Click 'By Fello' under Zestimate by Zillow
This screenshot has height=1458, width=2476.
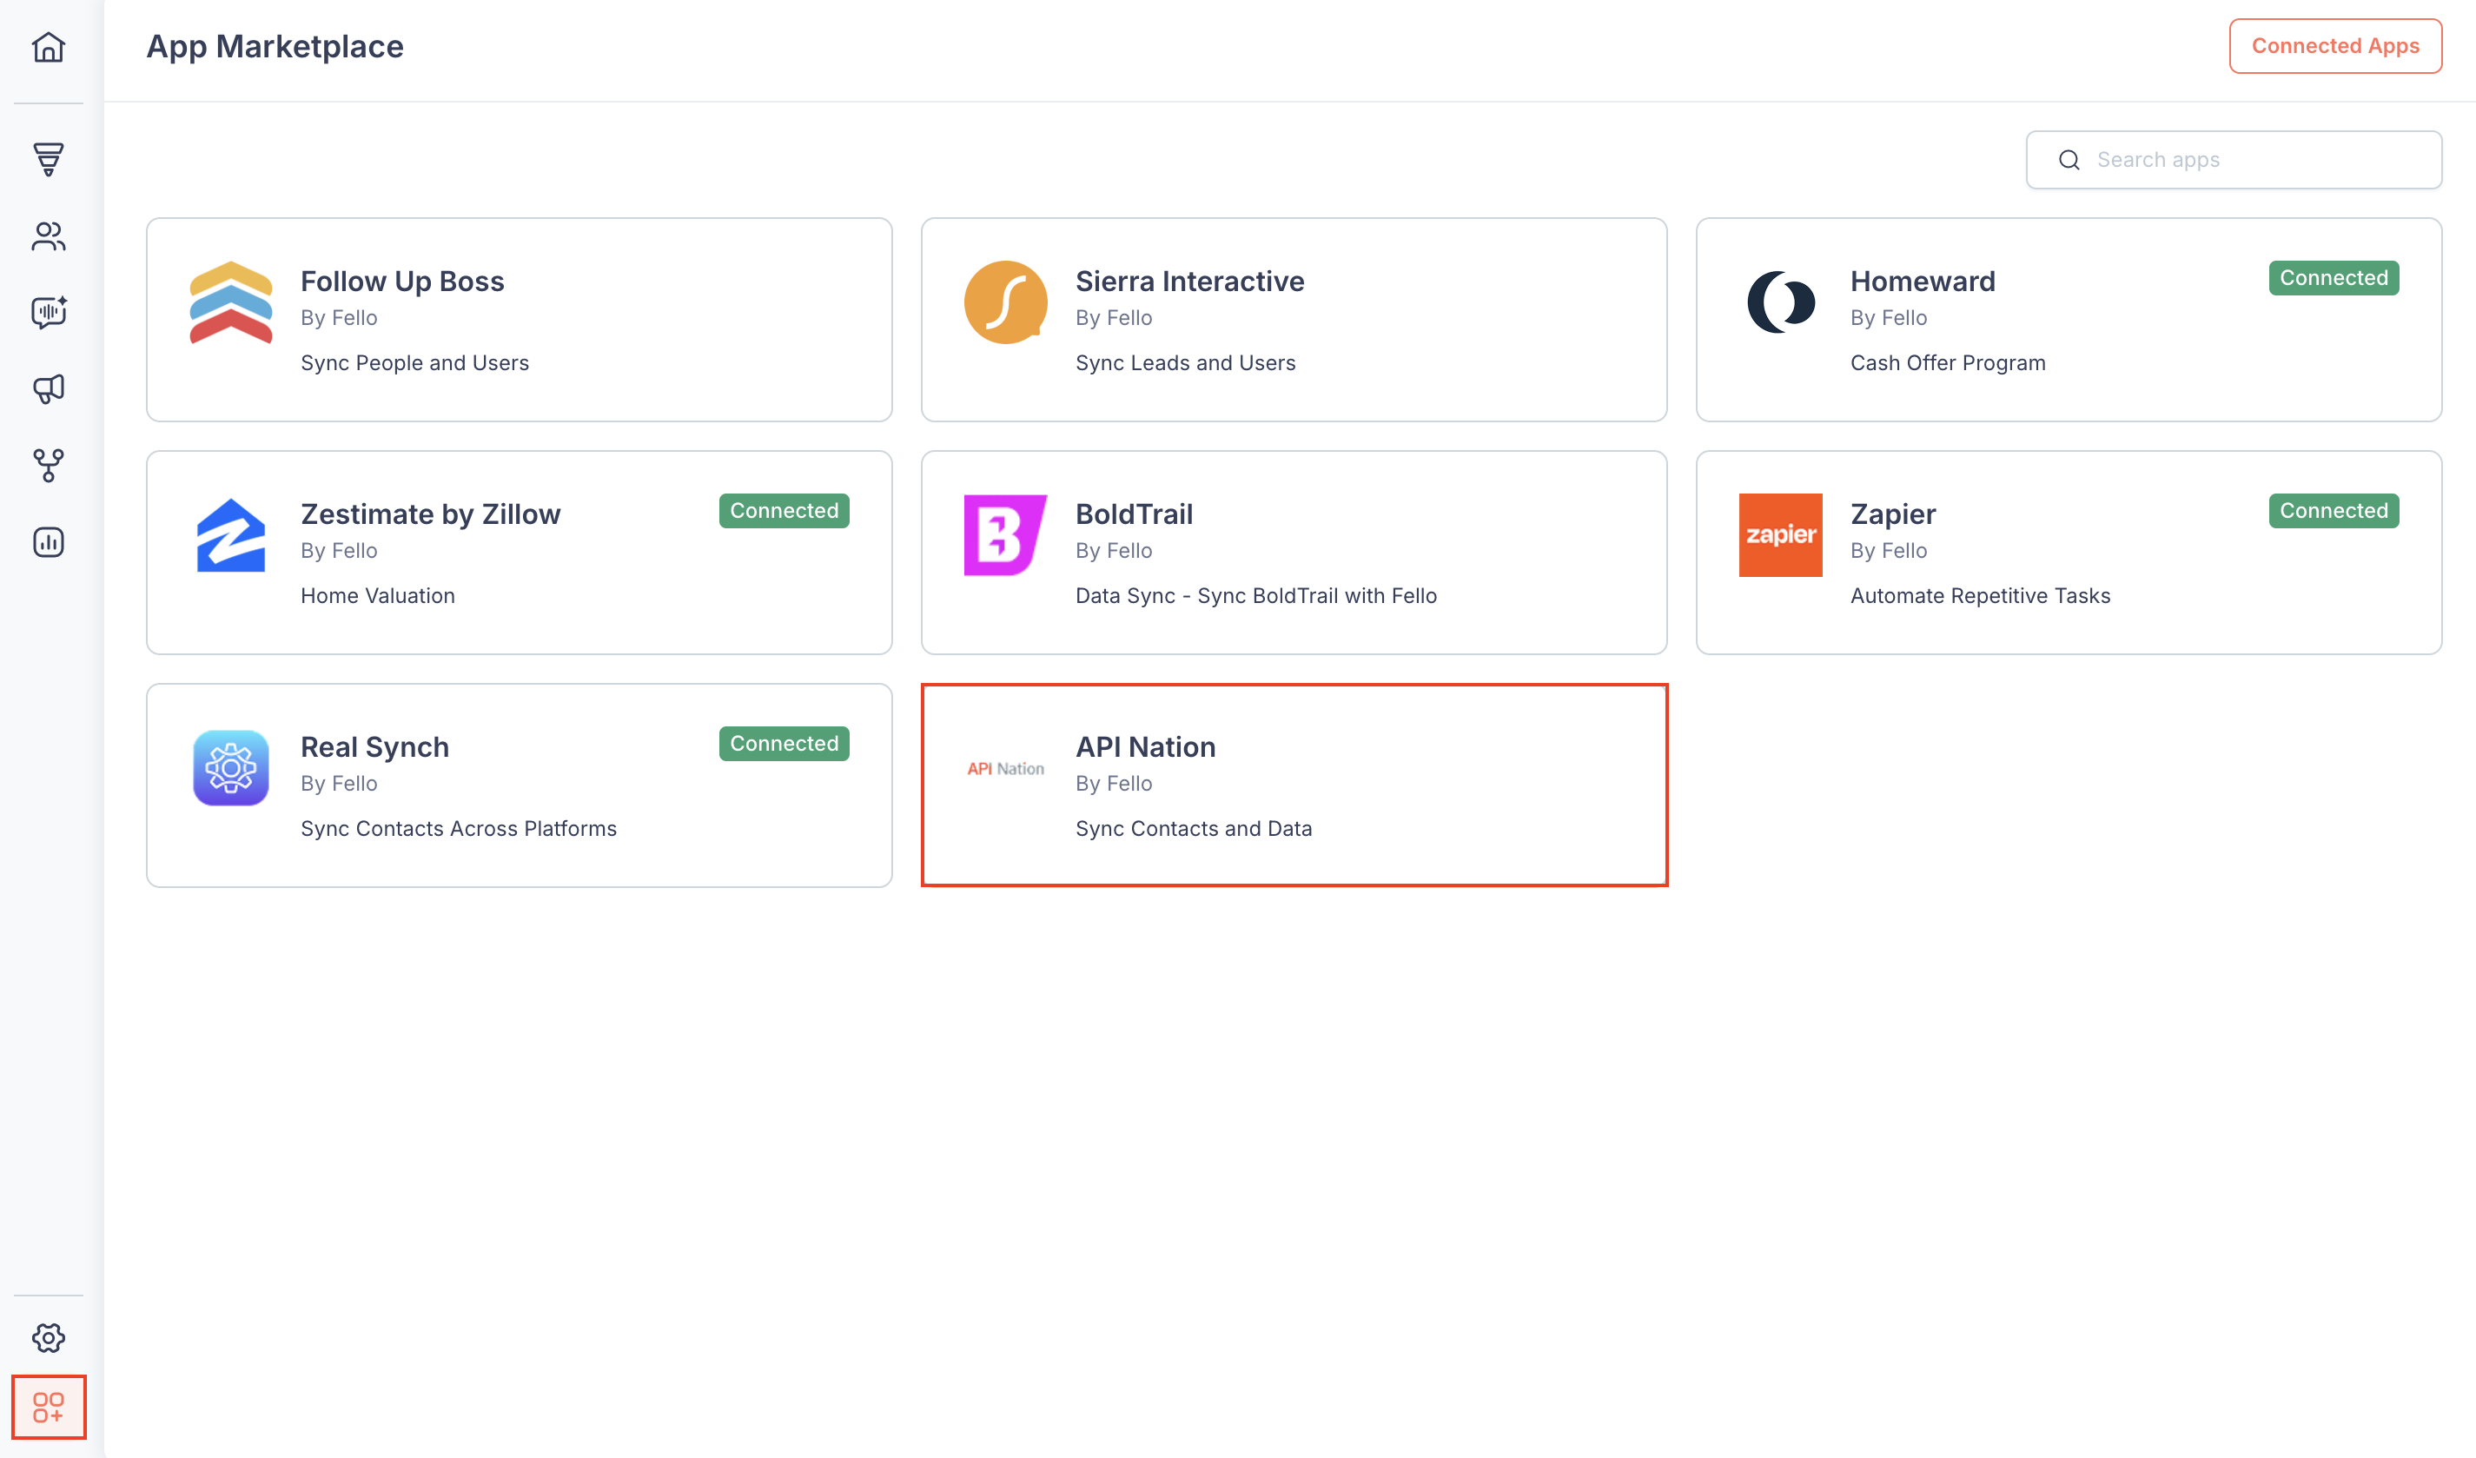coord(339,550)
